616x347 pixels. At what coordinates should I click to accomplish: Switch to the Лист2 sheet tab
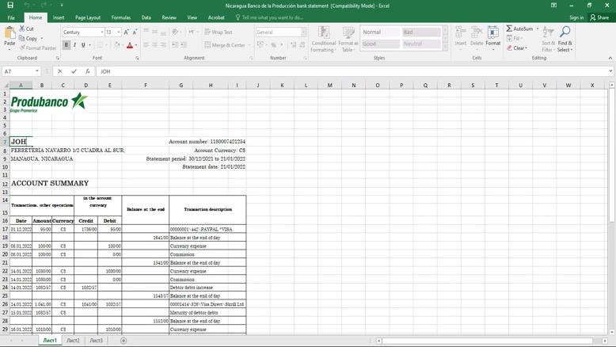73,341
